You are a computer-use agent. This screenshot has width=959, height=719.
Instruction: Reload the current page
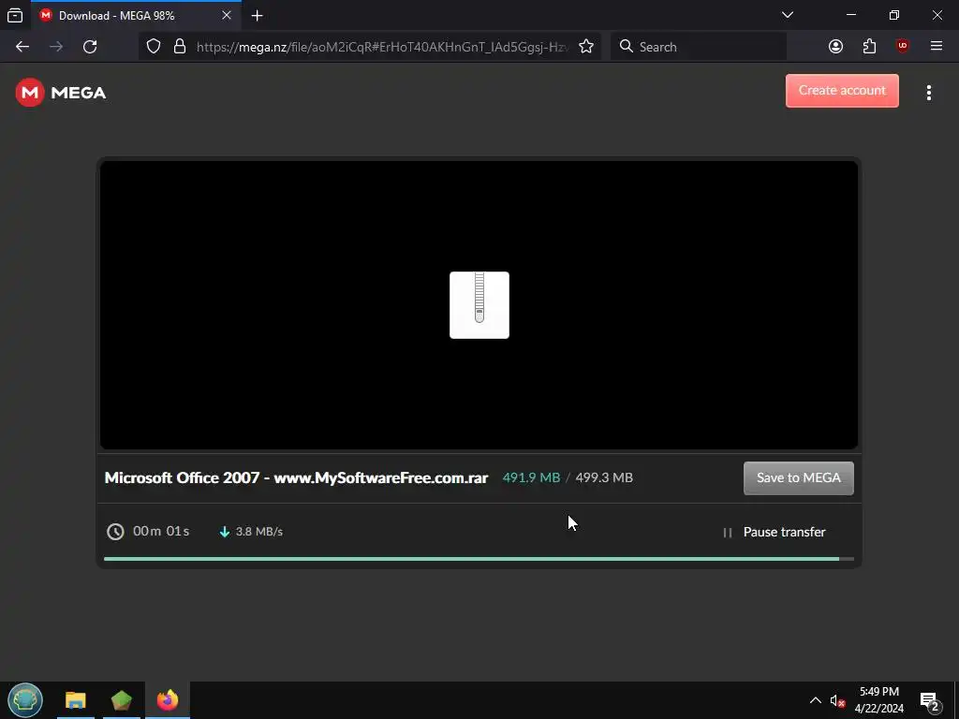pyautogui.click(x=90, y=47)
